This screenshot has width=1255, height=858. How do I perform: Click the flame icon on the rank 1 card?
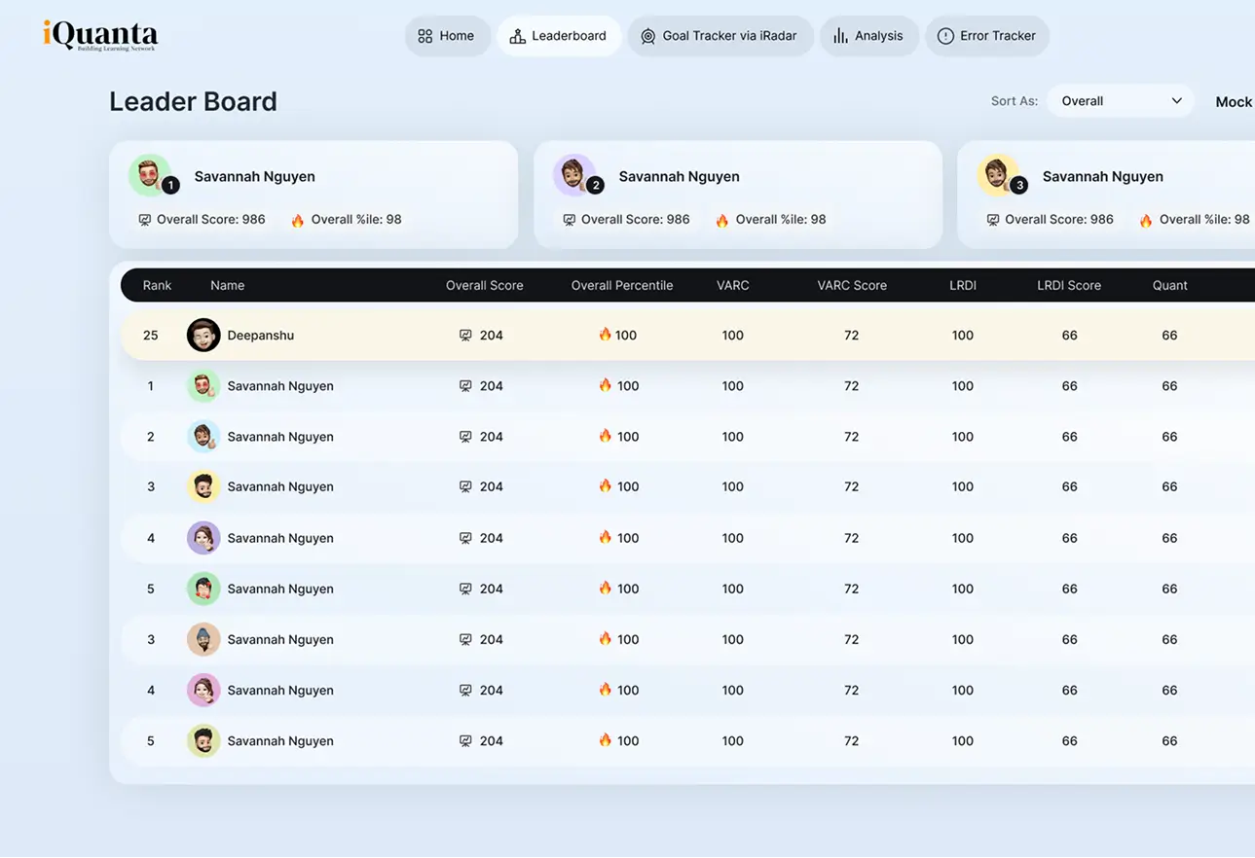tap(298, 220)
